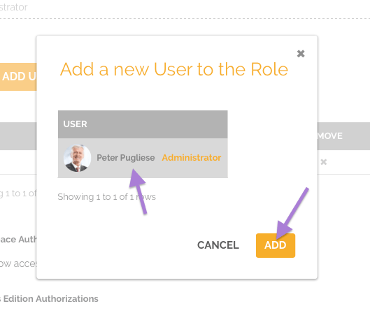
Task: Click the truncated ow acces text at left
Action: (x=18, y=263)
